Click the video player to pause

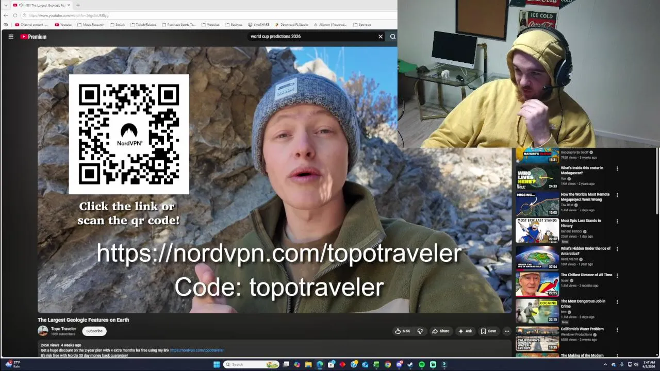pos(274,180)
